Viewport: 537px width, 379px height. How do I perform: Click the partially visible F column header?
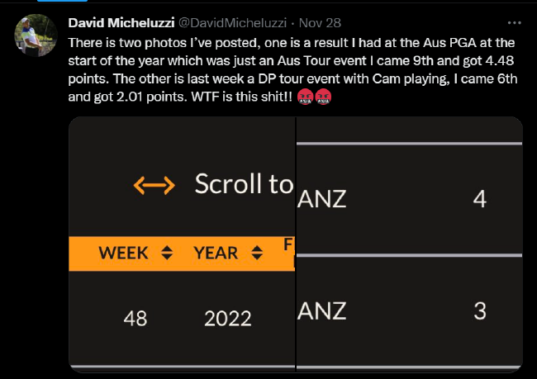(288, 244)
